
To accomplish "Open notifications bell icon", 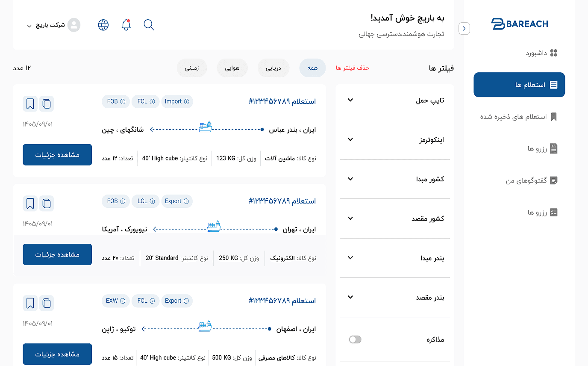I will [x=126, y=25].
